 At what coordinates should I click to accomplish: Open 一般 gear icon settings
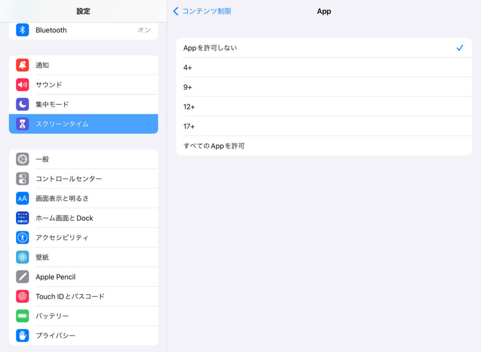tap(23, 159)
